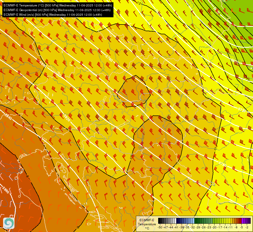Viewport: 253px width, 232px height.
Task: Click the 5820 geopotential contour label
Action: pyautogui.click(x=67, y=118)
